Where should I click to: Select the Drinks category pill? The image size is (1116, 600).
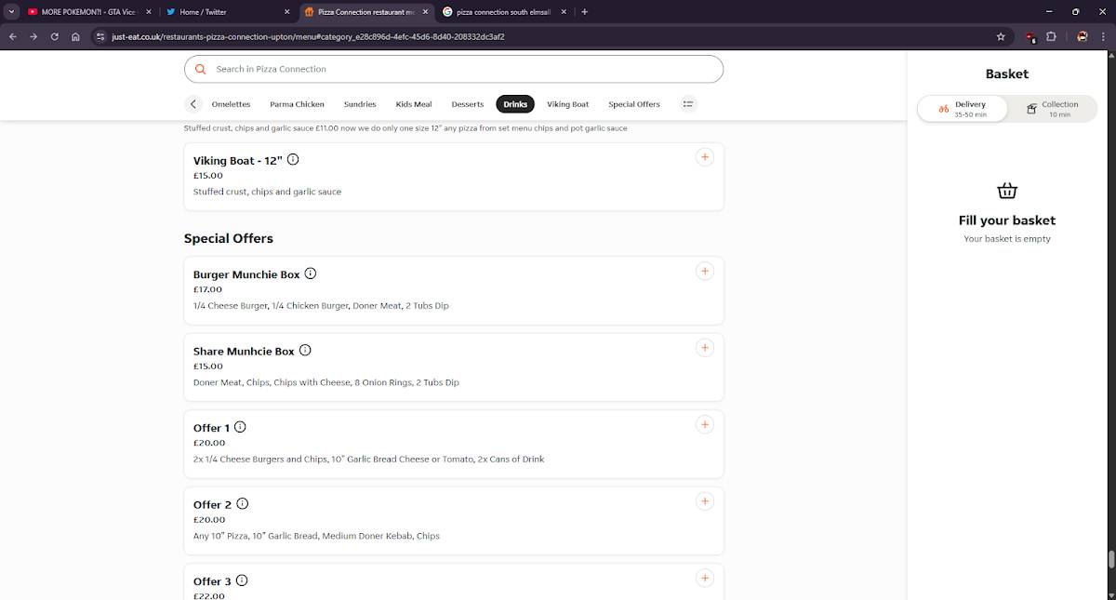click(x=515, y=104)
